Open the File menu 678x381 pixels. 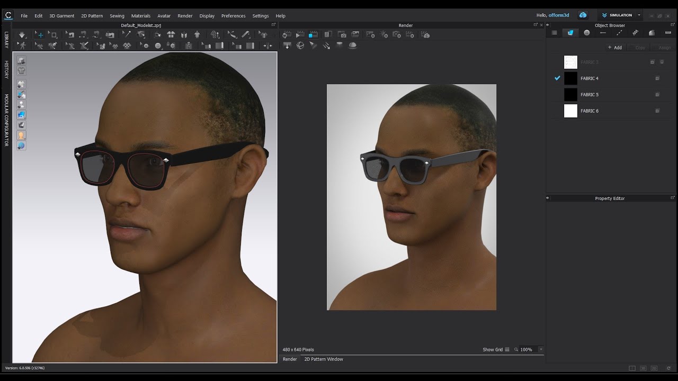point(24,16)
